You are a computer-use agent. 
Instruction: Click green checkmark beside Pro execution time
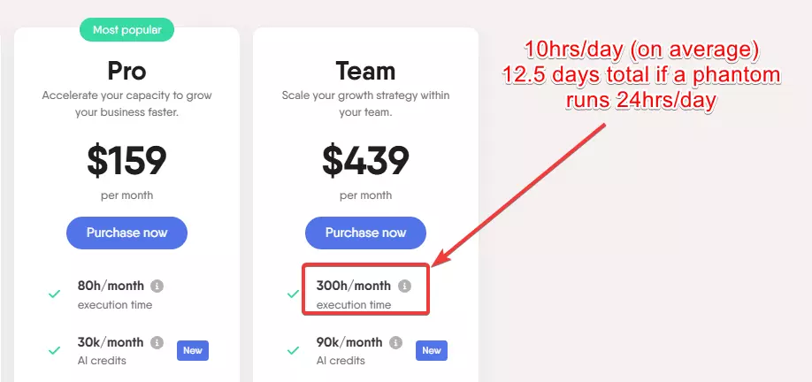tap(54, 294)
